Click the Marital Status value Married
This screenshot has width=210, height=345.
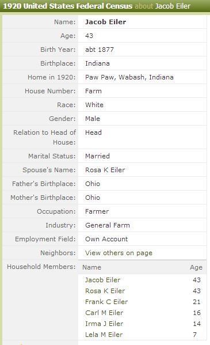pyautogui.click(x=97, y=156)
